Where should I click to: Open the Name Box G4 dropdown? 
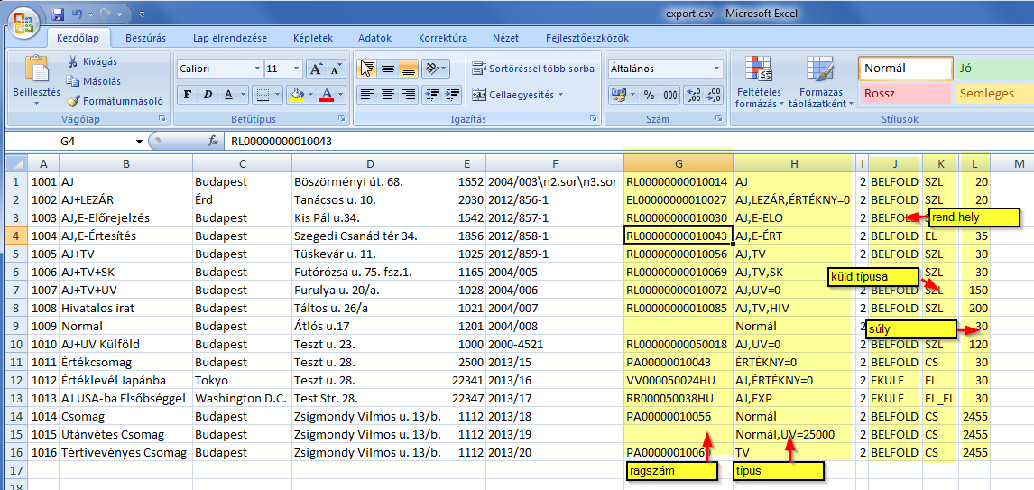click(139, 141)
